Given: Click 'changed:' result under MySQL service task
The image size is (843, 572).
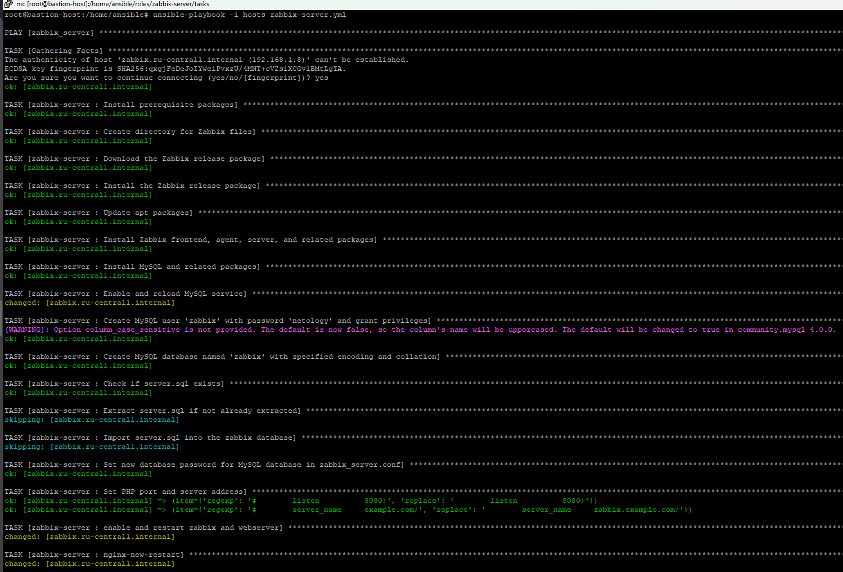Looking at the screenshot, I should tap(90, 303).
